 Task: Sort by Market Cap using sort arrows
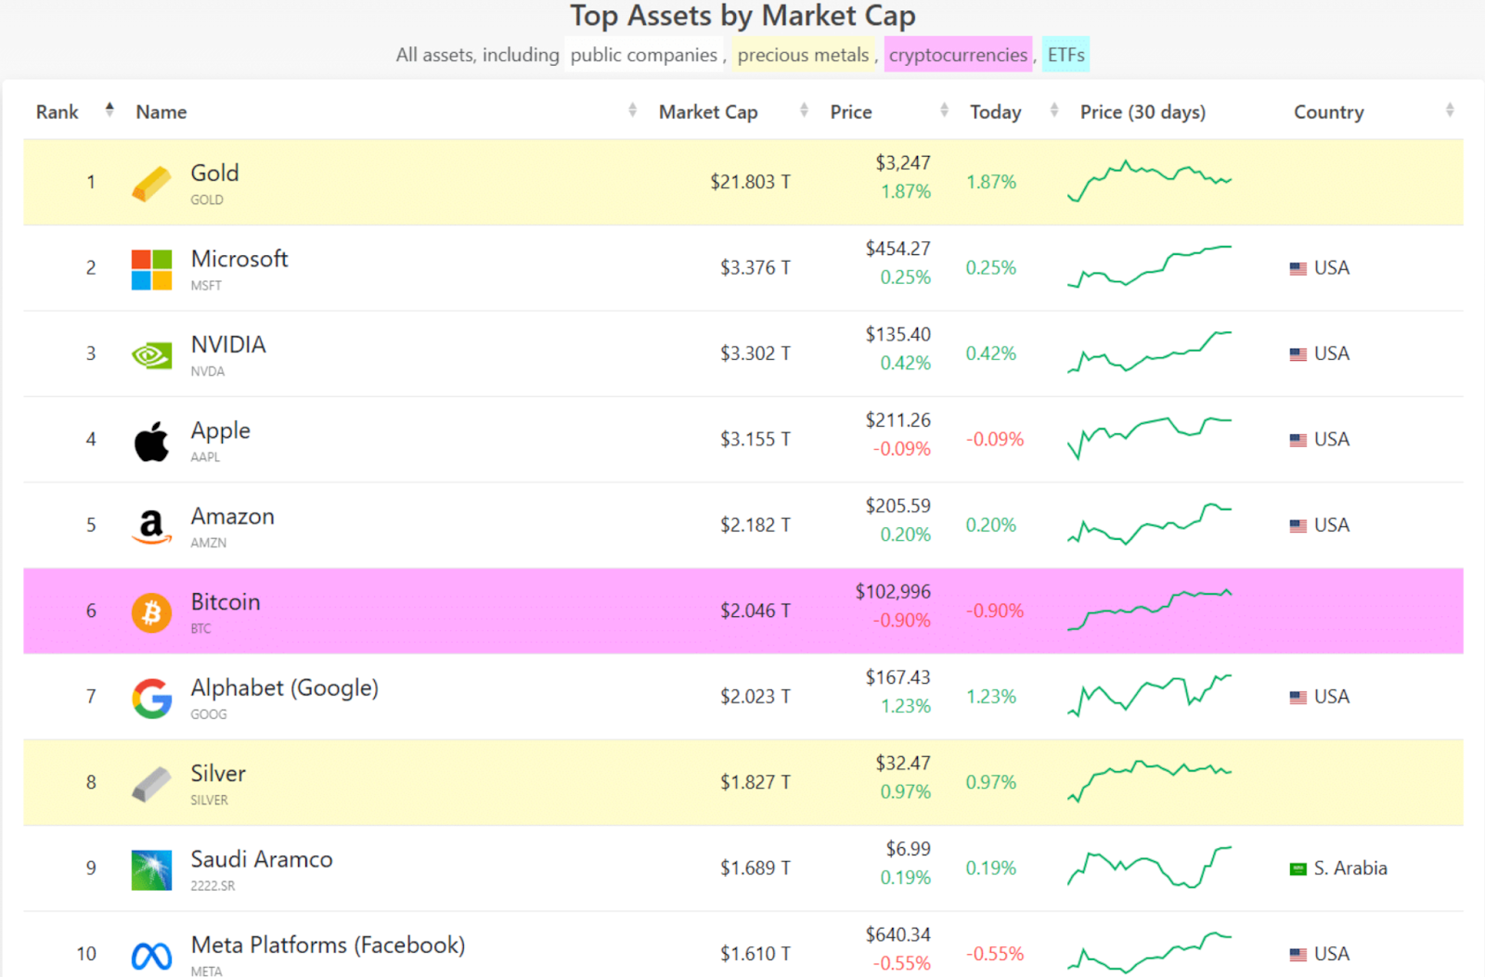(804, 110)
